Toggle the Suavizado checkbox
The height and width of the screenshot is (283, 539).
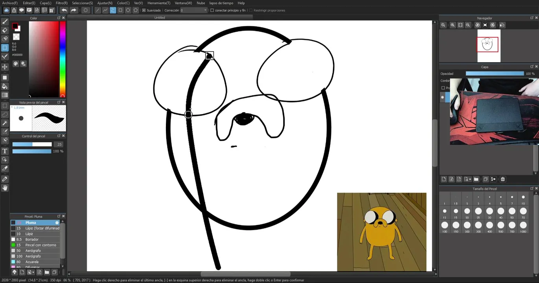click(x=144, y=10)
